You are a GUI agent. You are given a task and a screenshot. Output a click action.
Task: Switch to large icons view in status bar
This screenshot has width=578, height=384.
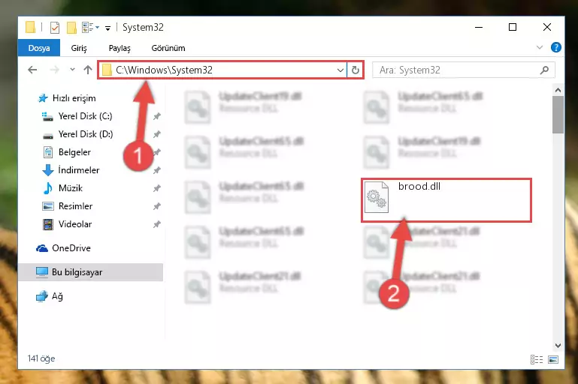tap(553, 360)
